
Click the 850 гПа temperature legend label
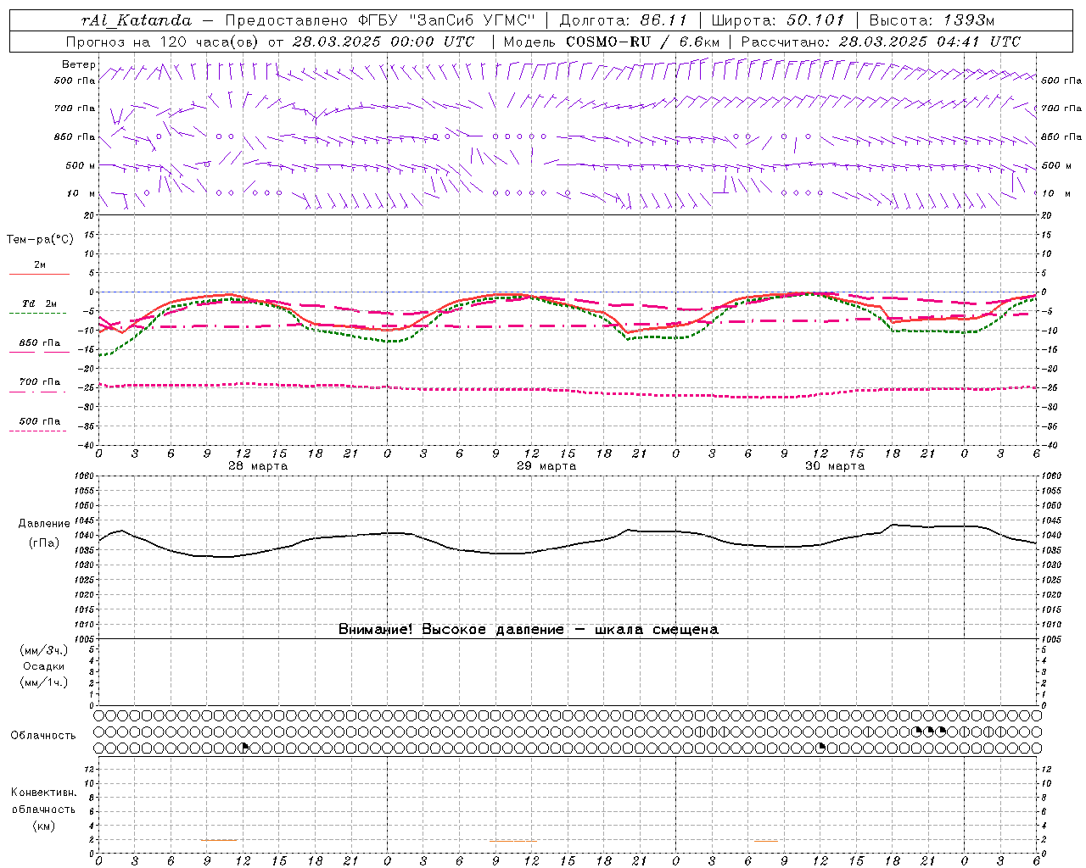point(40,343)
